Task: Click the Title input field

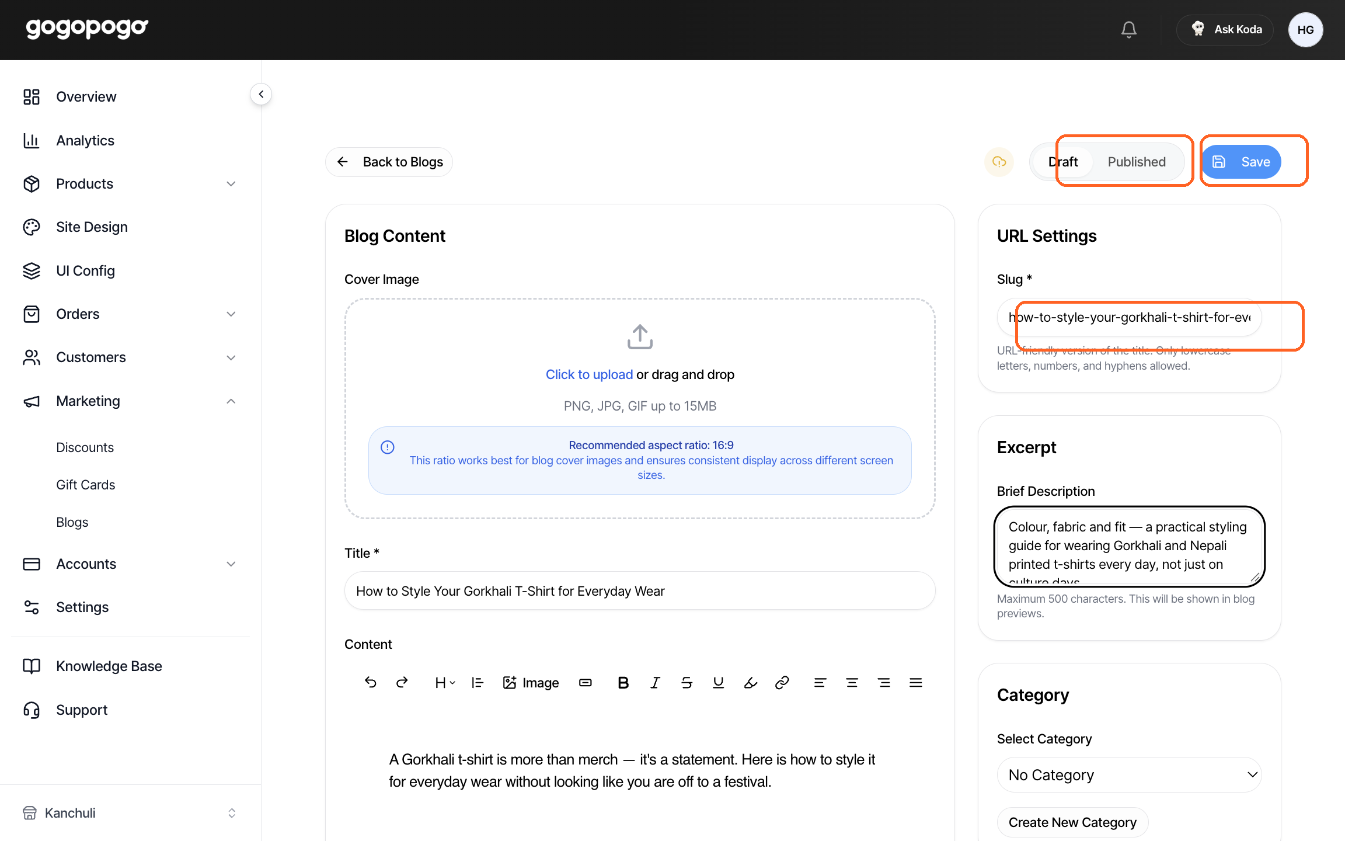Action: pos(640,590)
